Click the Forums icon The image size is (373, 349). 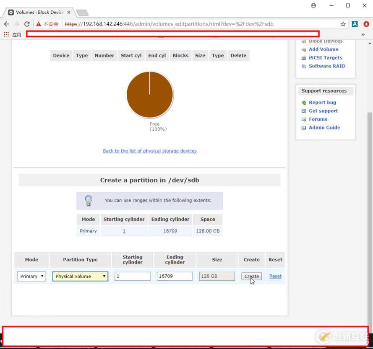[304, 119]
